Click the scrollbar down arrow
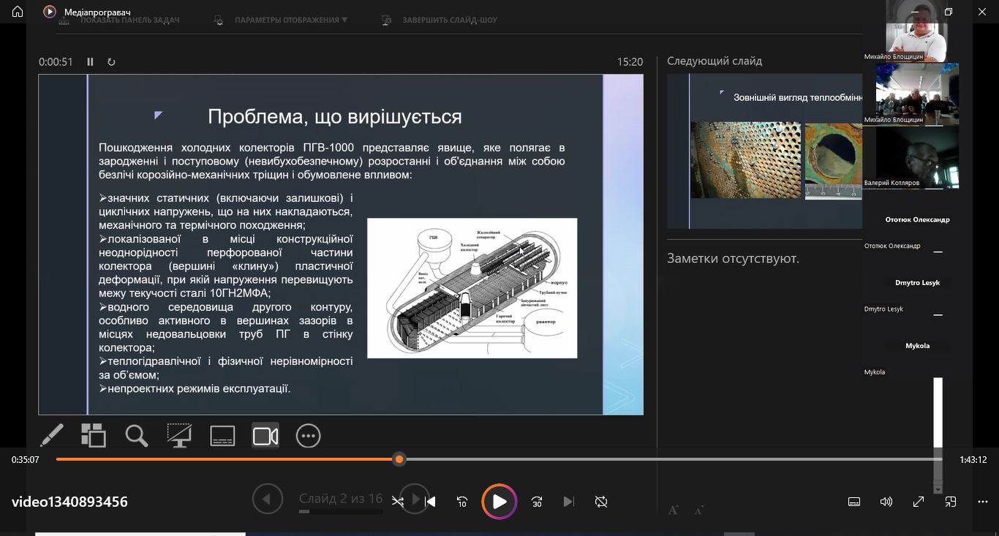 click(938, 489)
